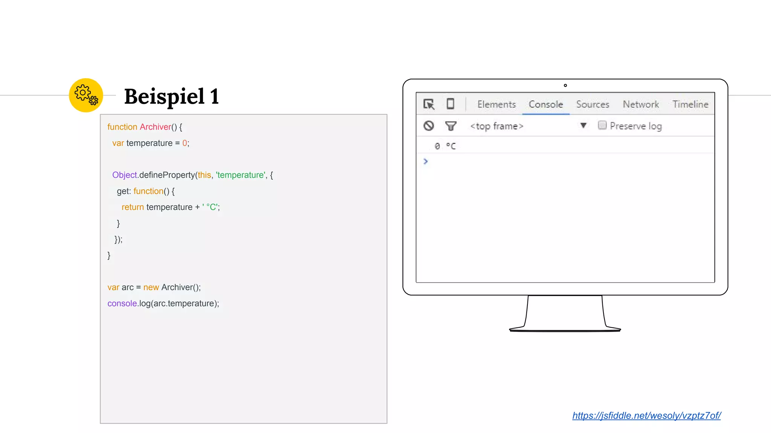Viewport: 771px width, 433px height.
Task: Open the Network tab
Action: (641, 104)
